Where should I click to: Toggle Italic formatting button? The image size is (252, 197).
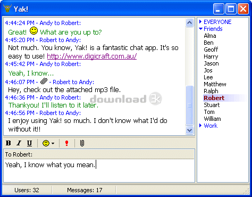coord(19,143)
